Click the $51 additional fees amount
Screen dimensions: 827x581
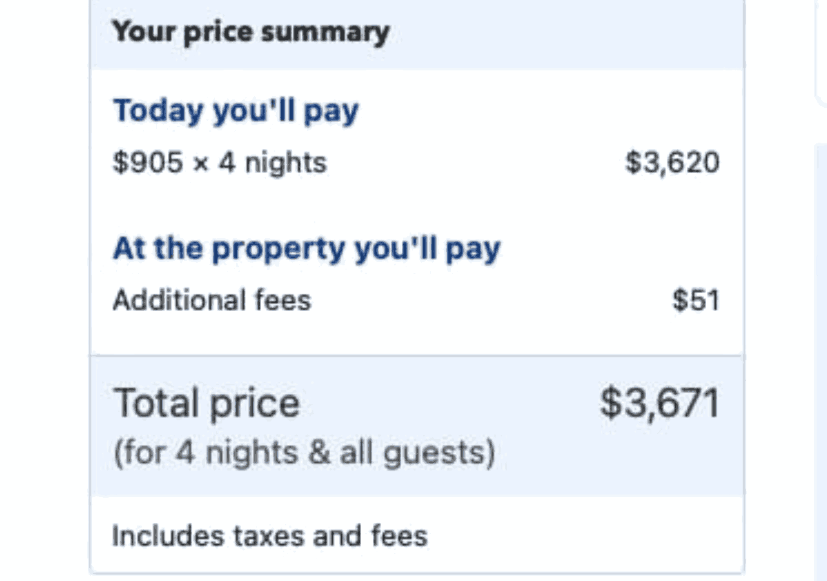click(695, 300)
